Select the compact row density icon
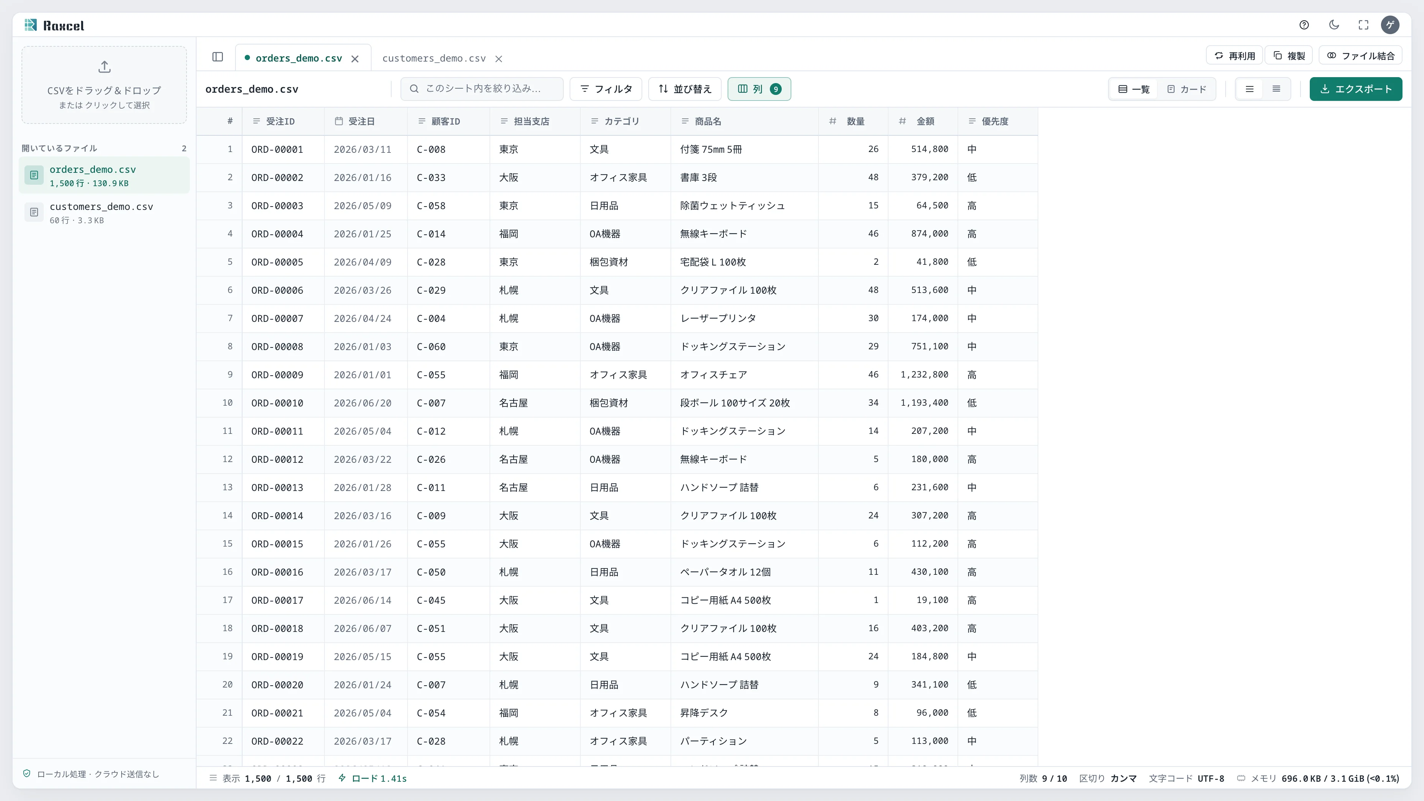Image resolution: width=1424 pixels, height=801 pixels. pos(1276,89)
